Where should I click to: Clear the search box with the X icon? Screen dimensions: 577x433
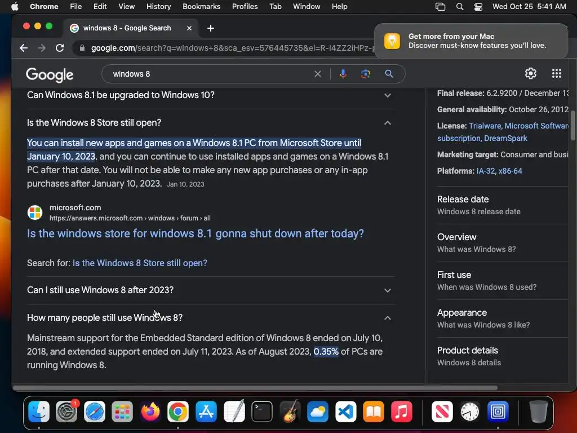pos(318,74)
